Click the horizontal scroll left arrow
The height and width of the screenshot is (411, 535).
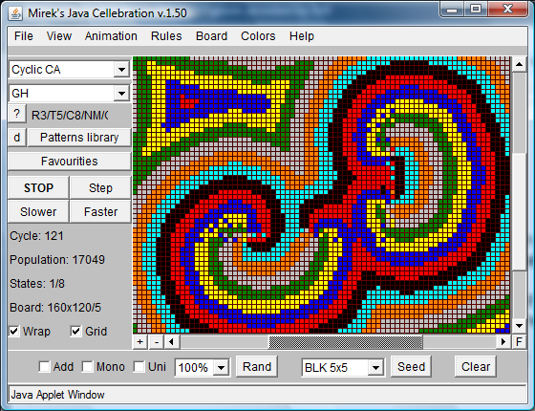point(172,342)
